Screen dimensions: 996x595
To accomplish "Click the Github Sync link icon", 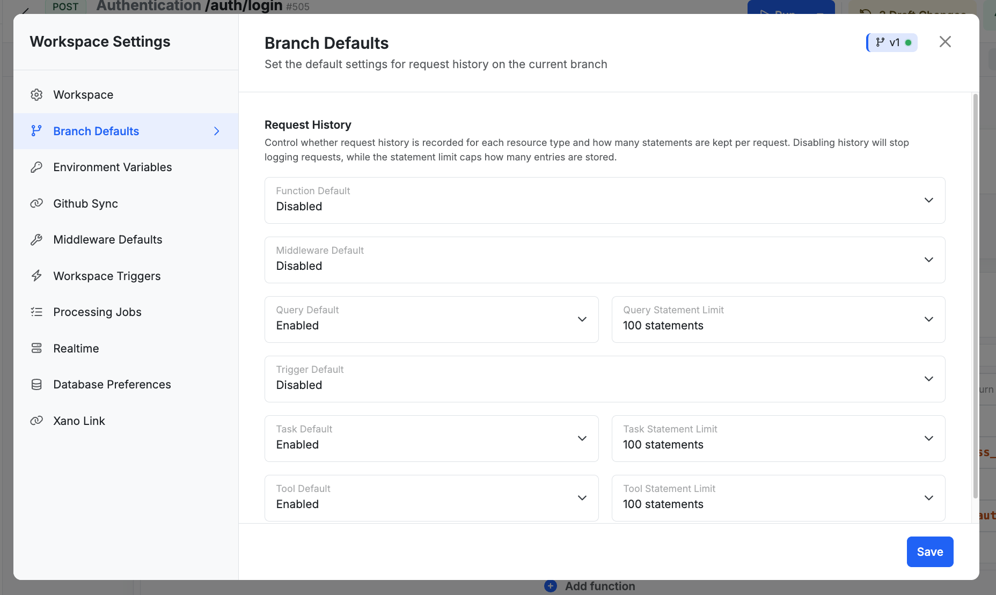I will tap(36, 203).
